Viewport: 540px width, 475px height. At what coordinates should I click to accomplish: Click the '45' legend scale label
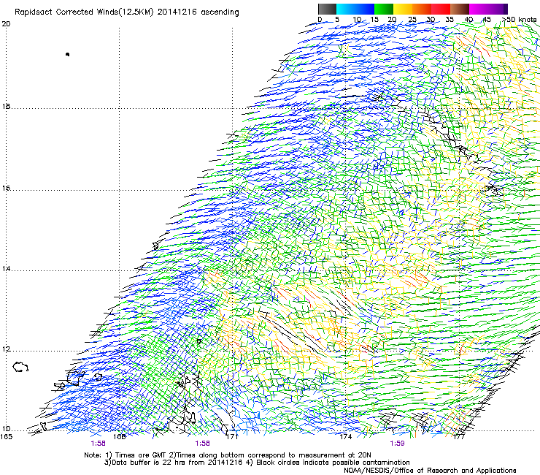point(487,20)
